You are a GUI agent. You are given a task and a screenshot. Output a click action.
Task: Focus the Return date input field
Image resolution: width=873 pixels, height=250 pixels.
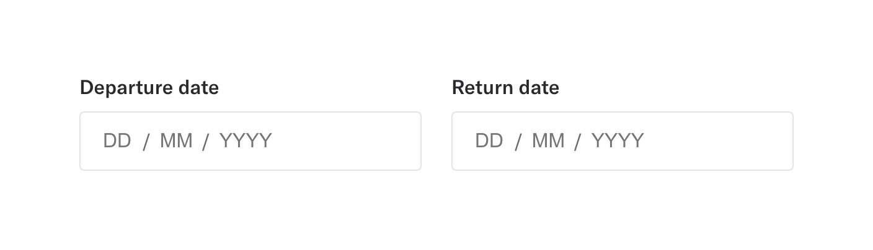click(x=622, y=141)
